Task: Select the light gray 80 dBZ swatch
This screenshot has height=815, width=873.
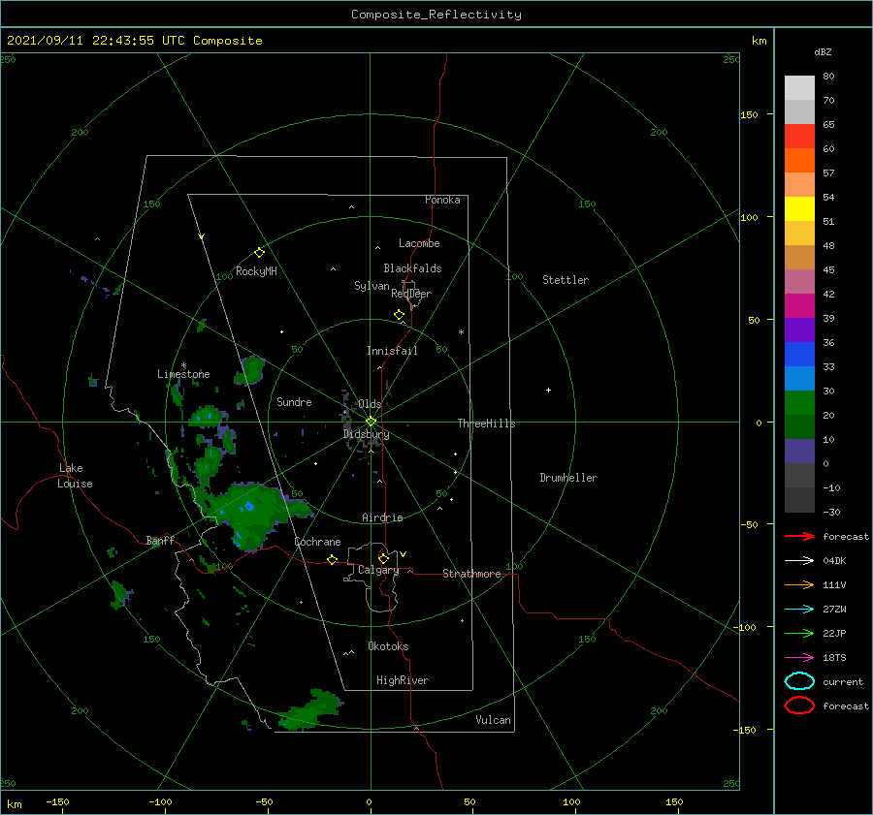Action: (x=799, y=87)
